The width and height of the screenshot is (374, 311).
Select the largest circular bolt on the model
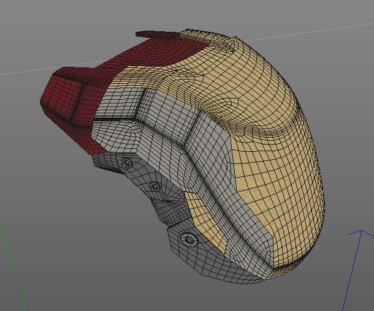coord(189,239)
